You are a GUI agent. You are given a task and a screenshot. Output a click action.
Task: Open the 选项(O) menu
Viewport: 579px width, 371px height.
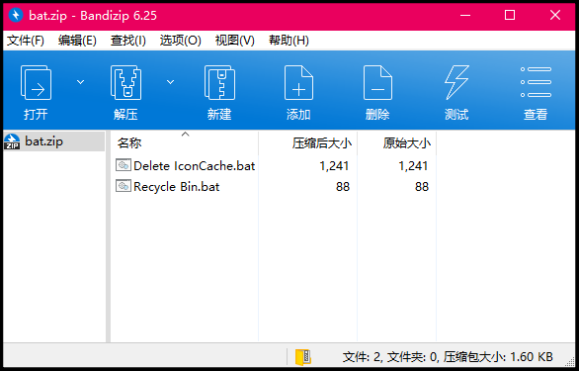coord(180,41)
